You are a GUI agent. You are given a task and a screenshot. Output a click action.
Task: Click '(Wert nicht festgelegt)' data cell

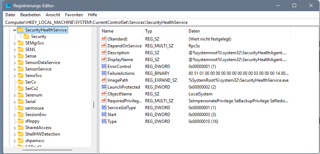pyautogui.click(x=210, y=39)
